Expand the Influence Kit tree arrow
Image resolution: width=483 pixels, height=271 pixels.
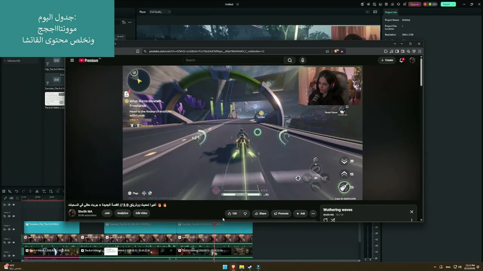pyautogui.click(x=5, y=61)
